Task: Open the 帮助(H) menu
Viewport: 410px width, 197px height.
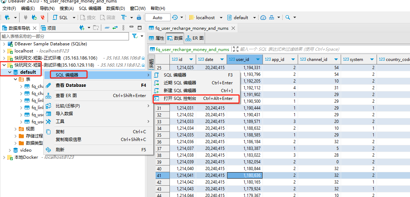Action: coord(158,9)
